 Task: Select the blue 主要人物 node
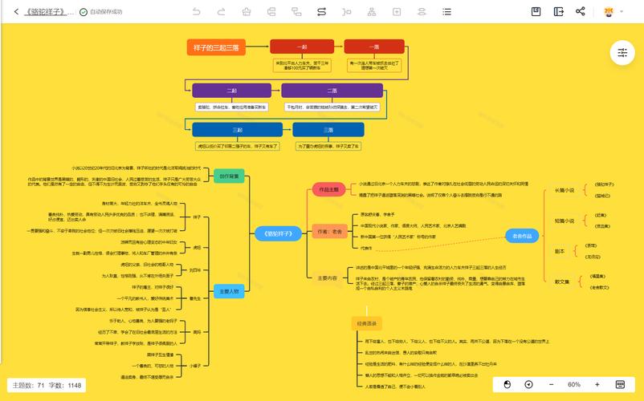229,291
